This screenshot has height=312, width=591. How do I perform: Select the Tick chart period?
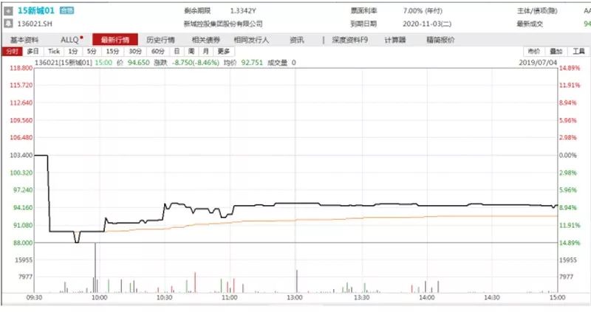54,51
